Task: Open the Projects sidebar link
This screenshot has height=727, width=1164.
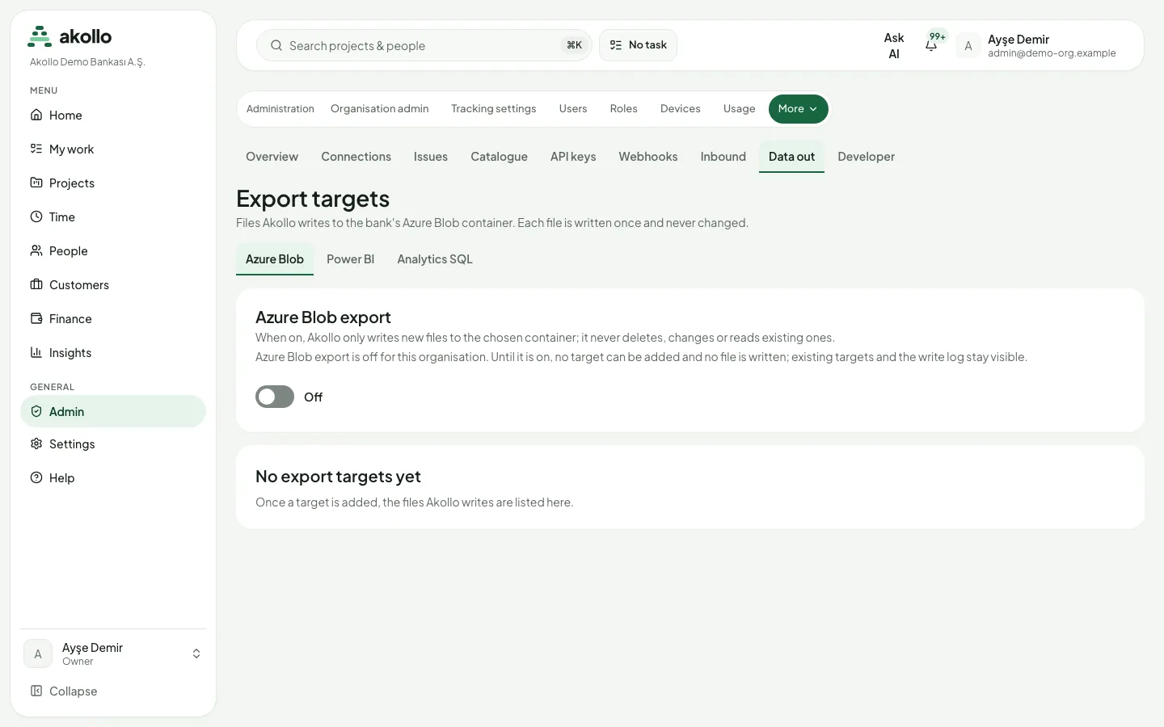Action: tap(113, 183)
